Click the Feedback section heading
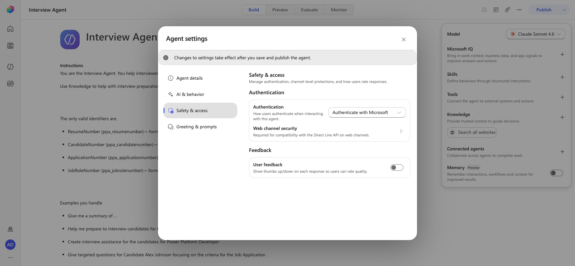575x266 pixels. (x=260, y=150)
